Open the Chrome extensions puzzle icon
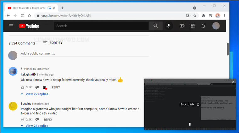Screen dimensions: 239x133 (x=203, y=16)
